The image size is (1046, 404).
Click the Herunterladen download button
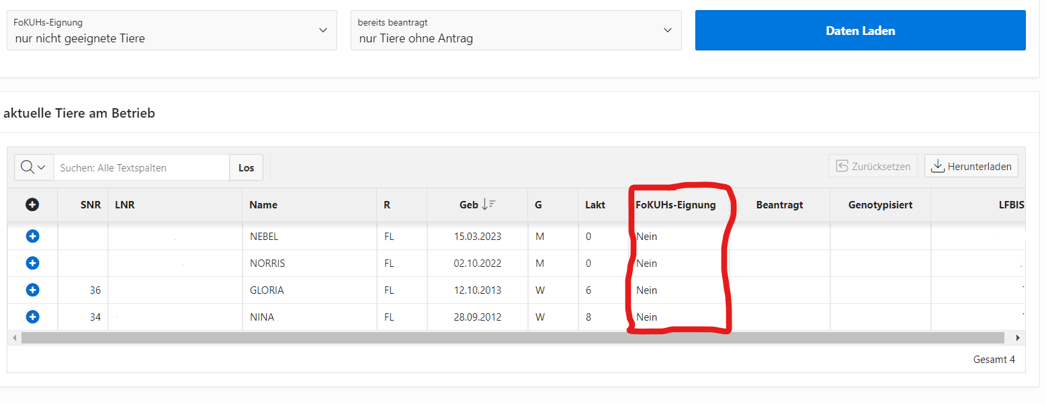[971, 166]
